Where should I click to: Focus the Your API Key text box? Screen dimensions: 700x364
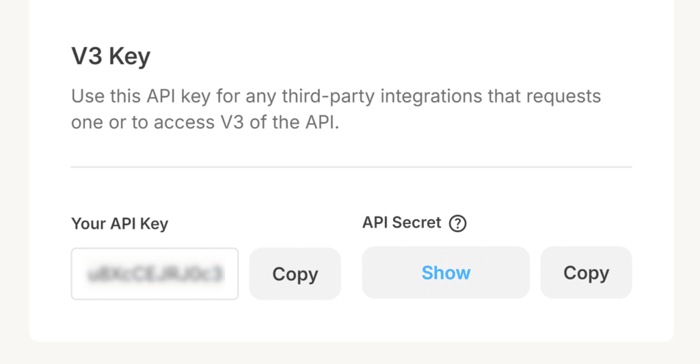(154, 274)
